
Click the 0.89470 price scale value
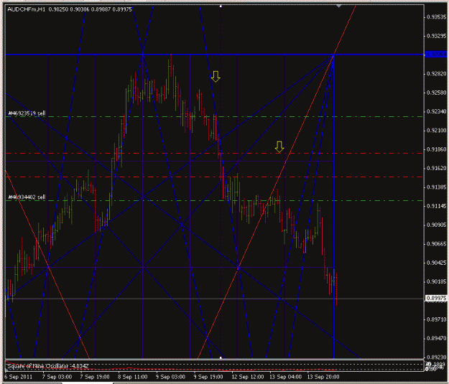(436, 338)
